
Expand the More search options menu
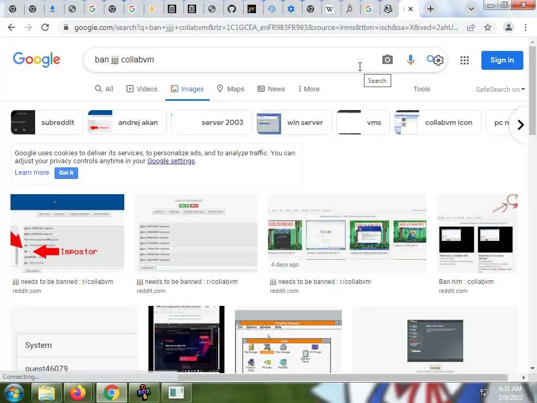coord(308,89)
